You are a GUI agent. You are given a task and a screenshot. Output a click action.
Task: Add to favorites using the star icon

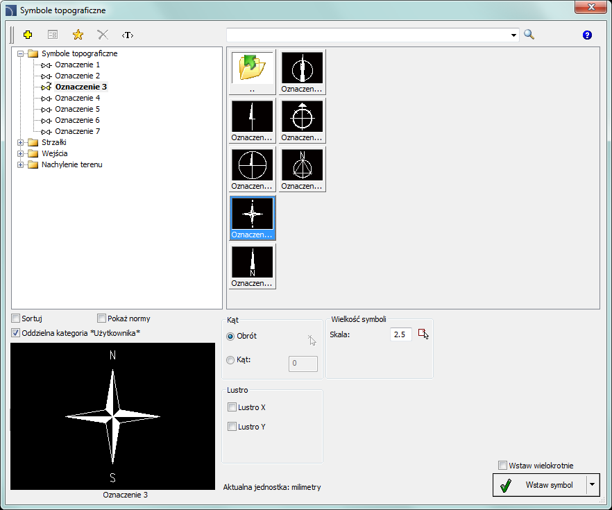(78, 35)
